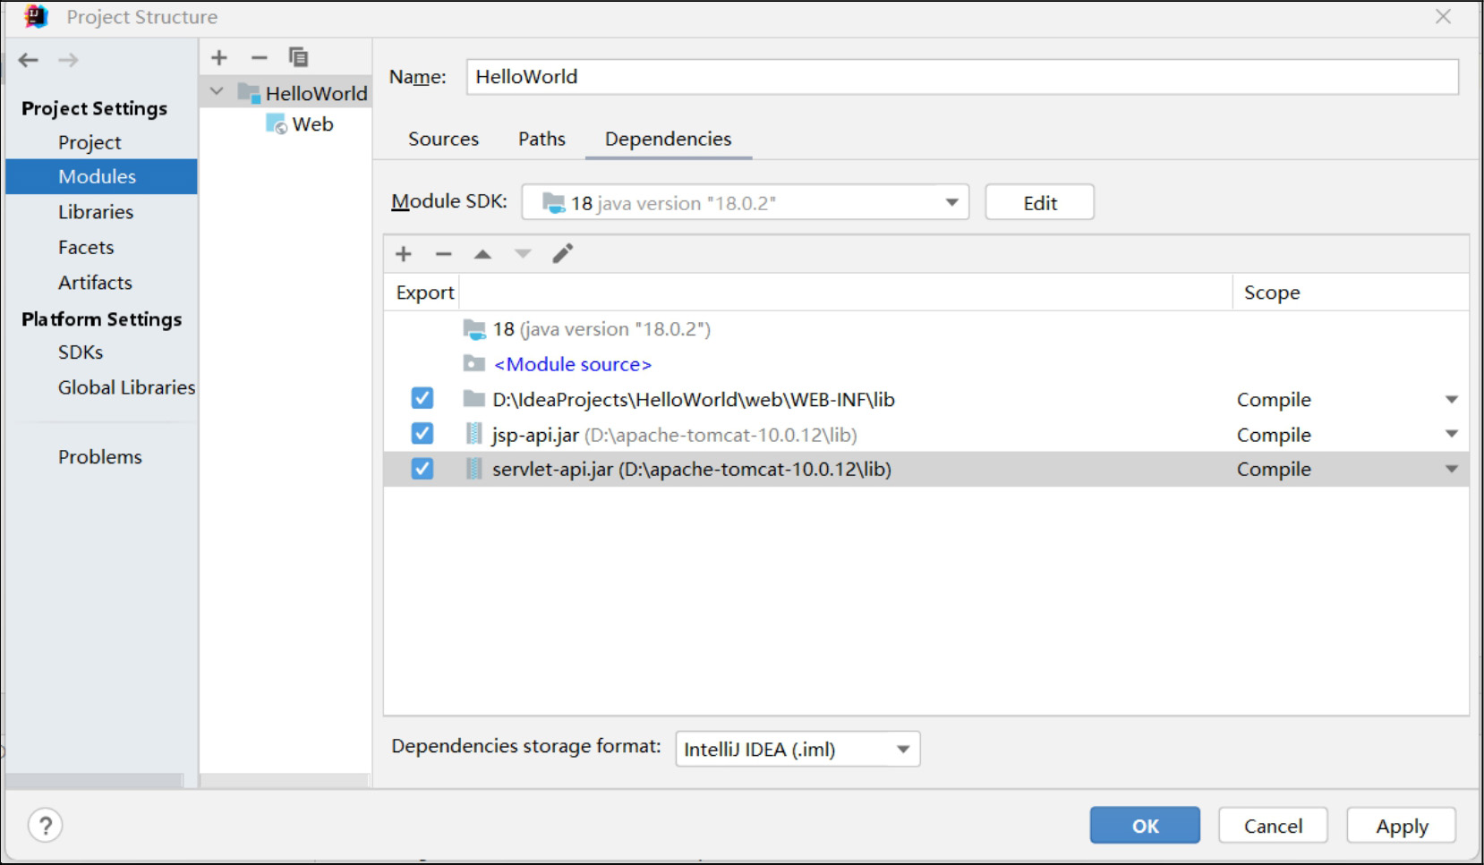Close the Project Structure dialog
1484x865 pixels.
pyautogui.click(x=1443, y=16)
